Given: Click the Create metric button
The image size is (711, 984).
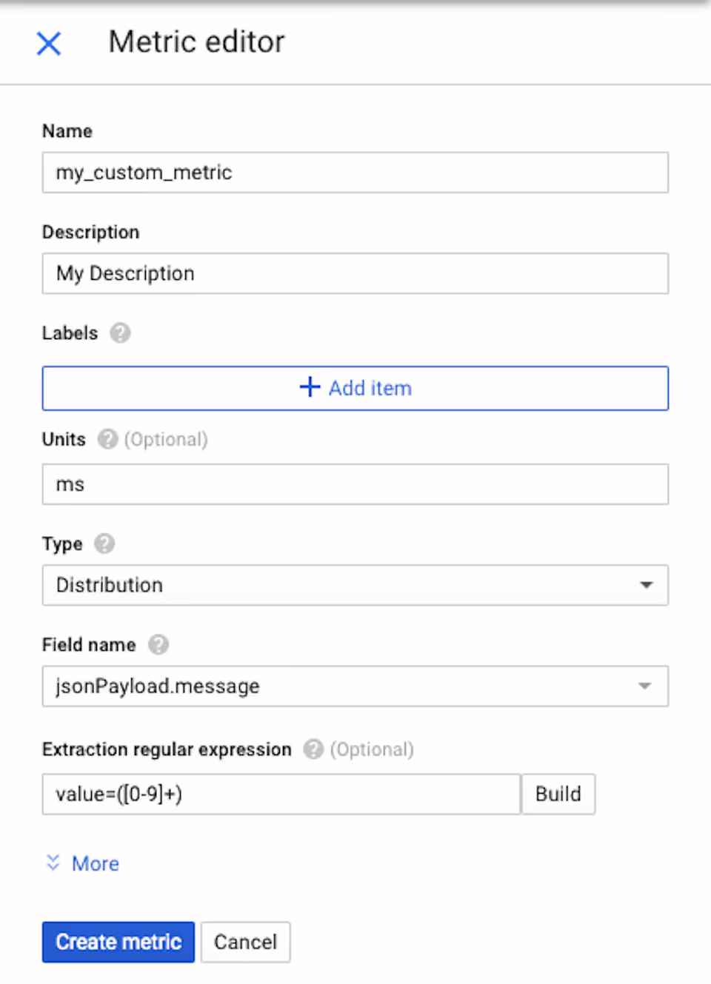Looking at the screenshot, I should pyautogui.click(x=118, y=942).
